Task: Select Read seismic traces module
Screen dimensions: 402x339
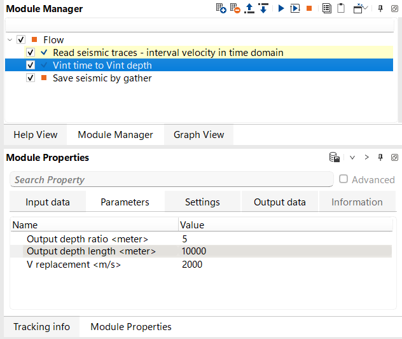Action: coord(168,52)
